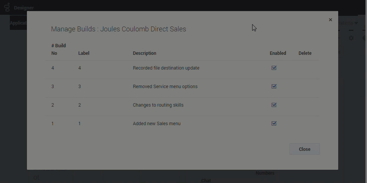This screenshot has height=183, width=367.
Task: Click the Designer app title
Action: 24,8
